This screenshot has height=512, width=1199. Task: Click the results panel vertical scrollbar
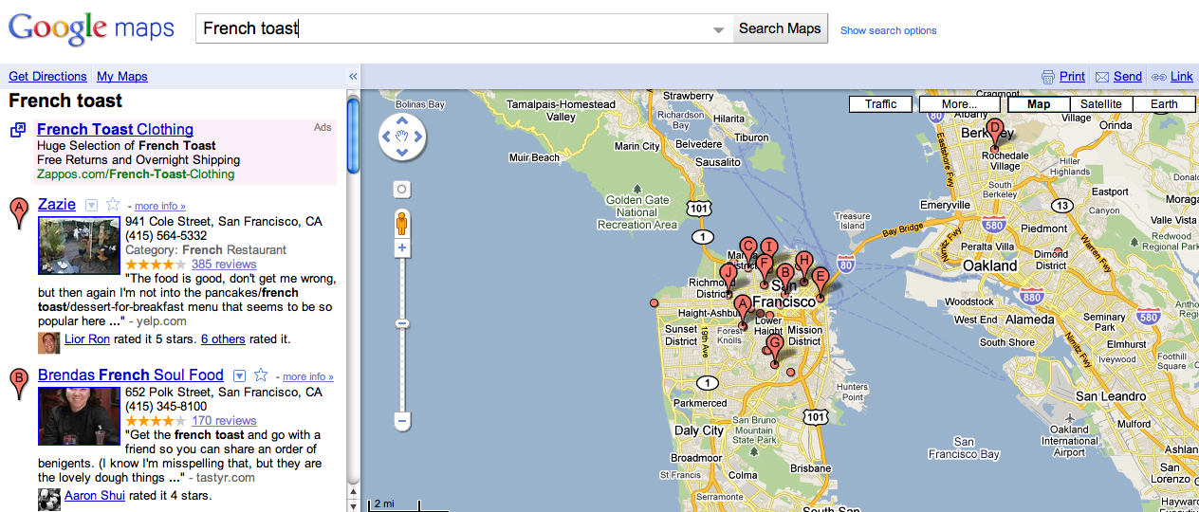[x=353, y=135]
